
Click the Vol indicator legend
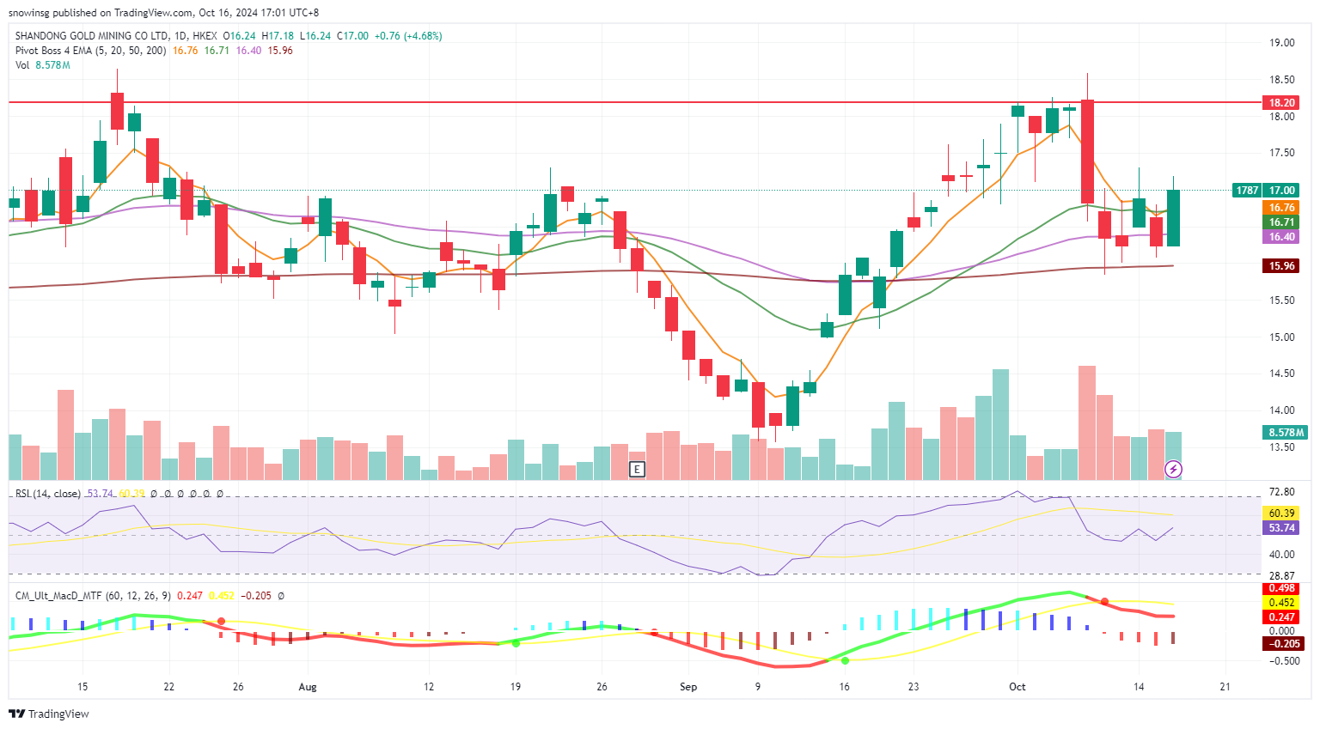coord(22,65)
